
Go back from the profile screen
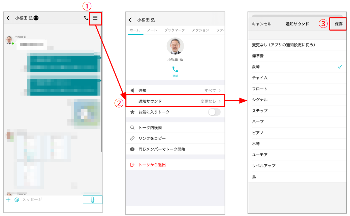tap(131, 20)
